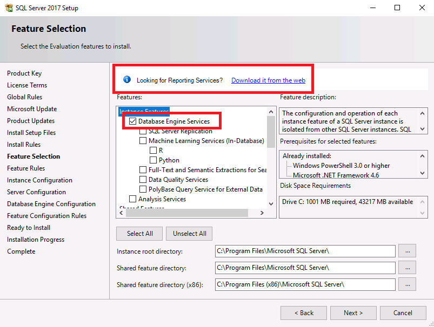The width and height of the screenshot is (434, 327).
Task: Click Unselect All button
Action: click(189, 234)
